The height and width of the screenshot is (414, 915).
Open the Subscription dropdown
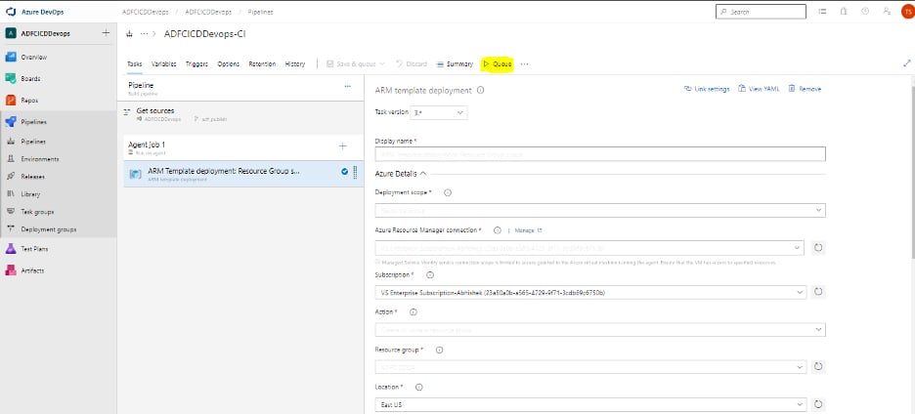tap(590, 292)
